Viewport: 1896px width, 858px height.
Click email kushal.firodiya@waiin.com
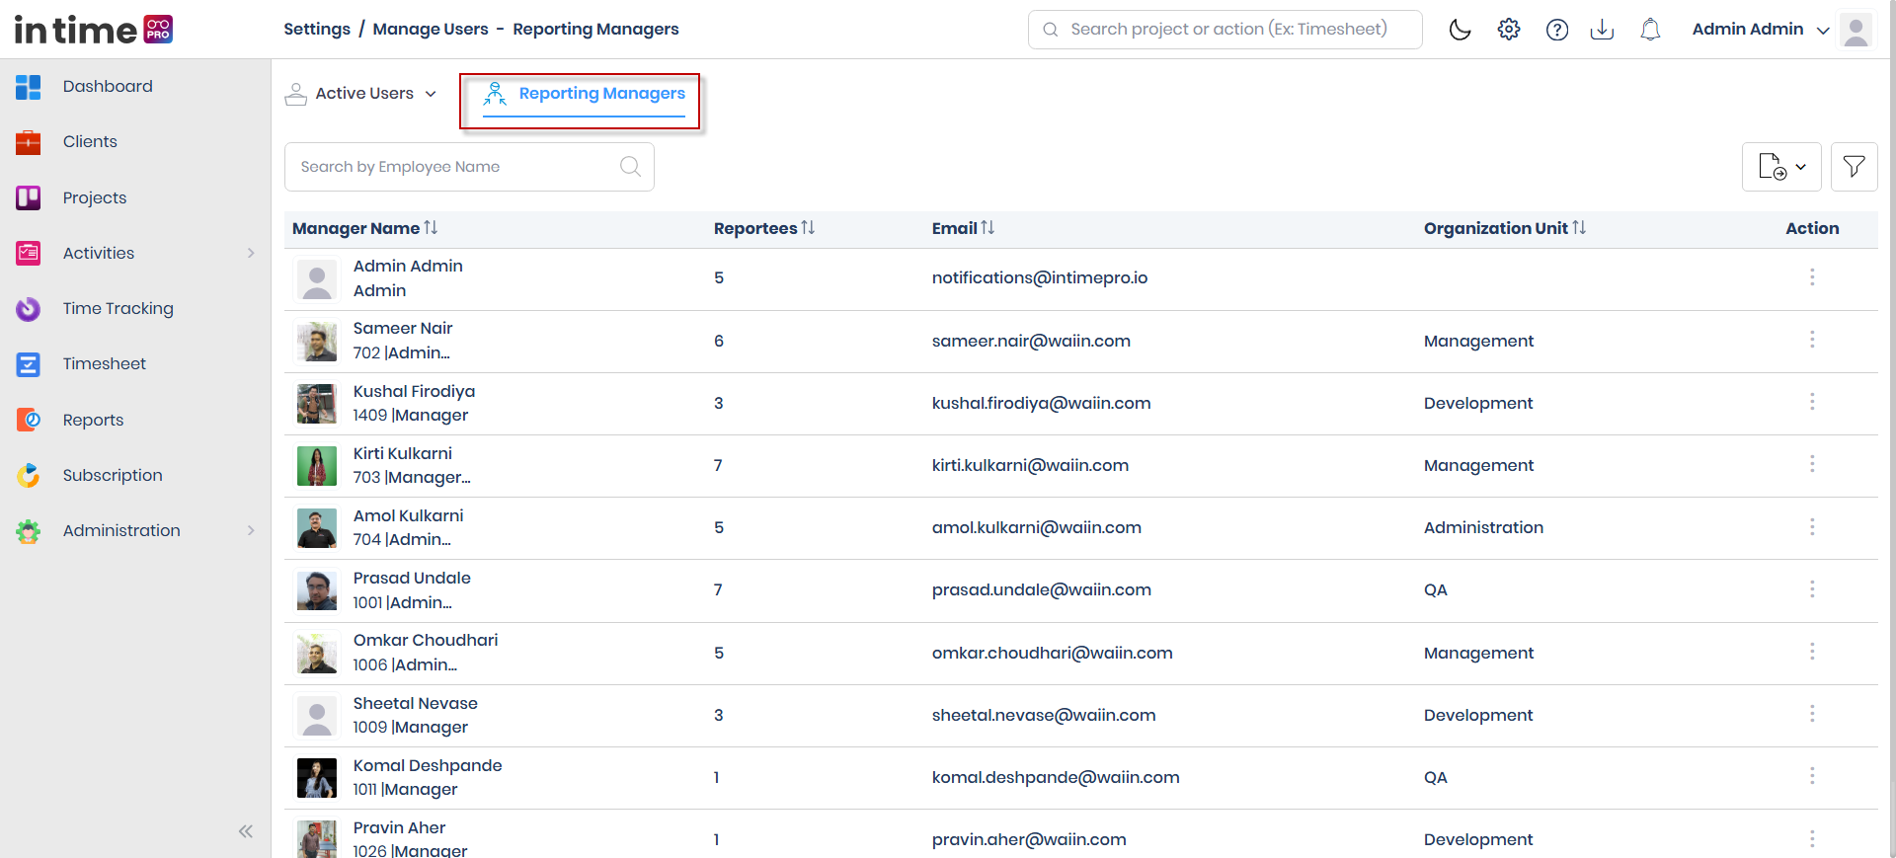[1042, 404]
